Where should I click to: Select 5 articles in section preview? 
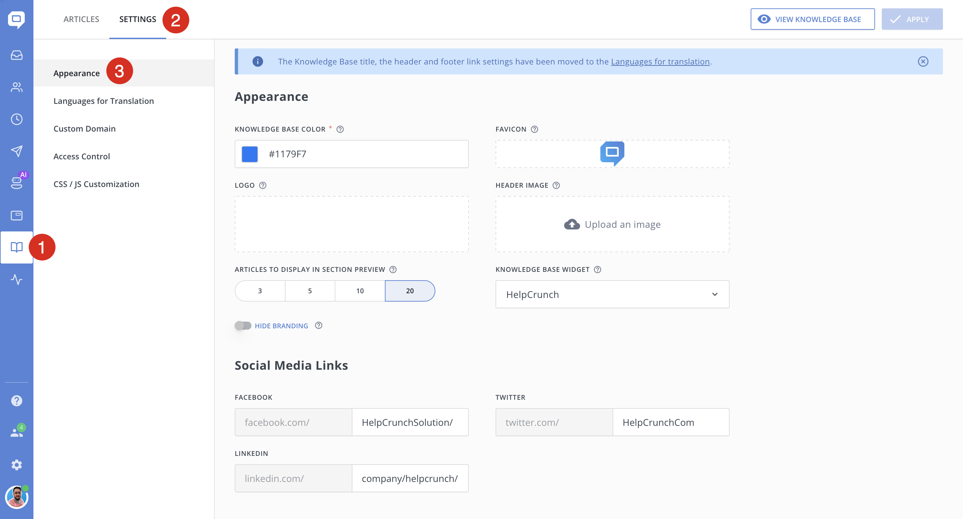310,291
